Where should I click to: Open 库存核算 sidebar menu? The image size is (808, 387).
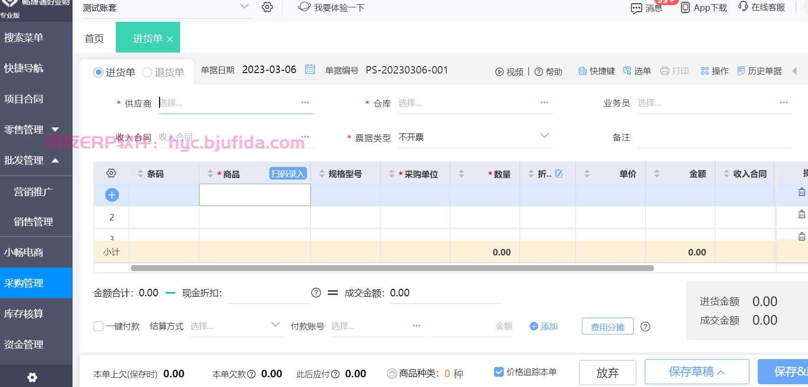click(24, 314)
